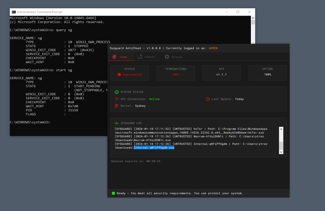The image size is (325, 211).
Task: Click the Sysguard log scroll down arrow
Action: tap(281, 152)
